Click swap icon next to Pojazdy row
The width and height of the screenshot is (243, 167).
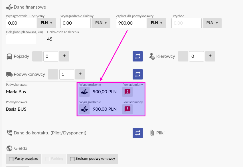click(138, 56)
